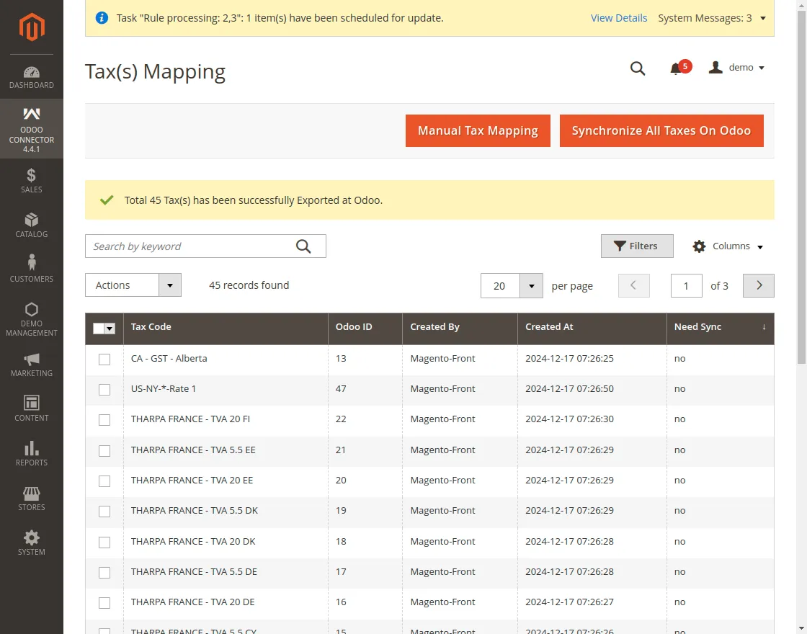Open the Marketing section in sidebar
The width and height of the screenshot is (807, 634).
(x=31, y=365)
